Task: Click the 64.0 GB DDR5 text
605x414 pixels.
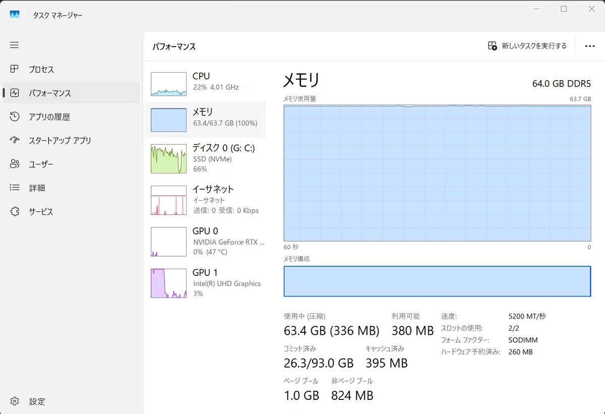Action: pos(562,83)
